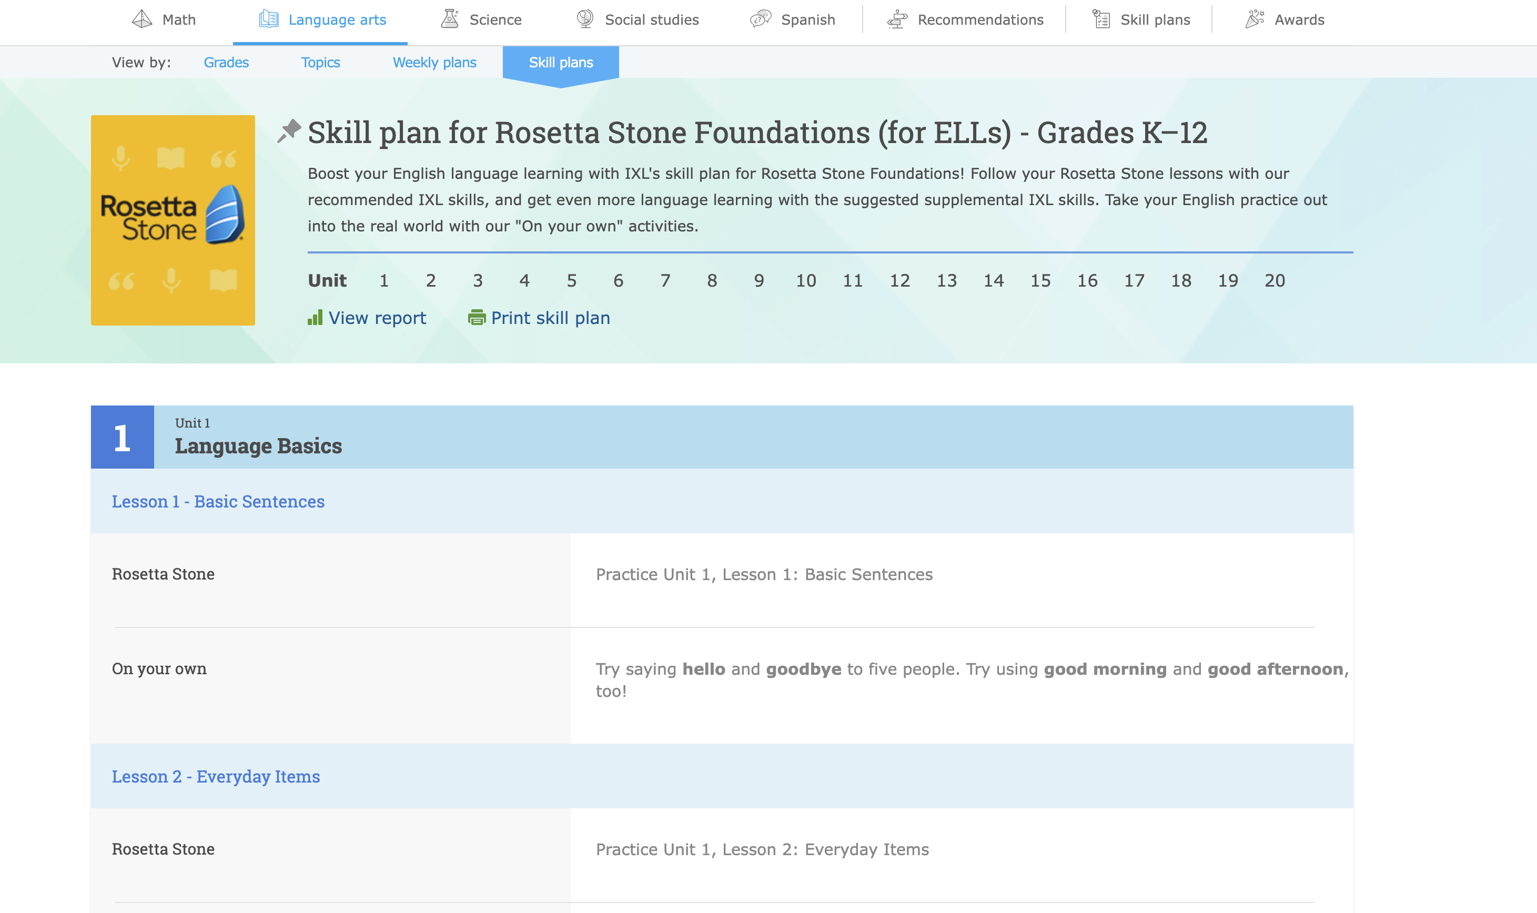Click the Print skill plan link

[x=550, y=318]
